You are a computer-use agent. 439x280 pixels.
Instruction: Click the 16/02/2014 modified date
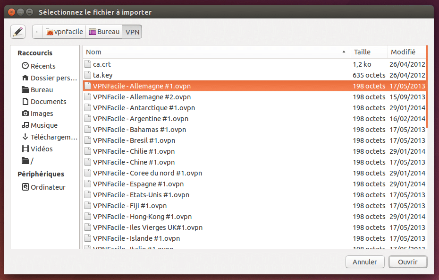pos(407,119)
